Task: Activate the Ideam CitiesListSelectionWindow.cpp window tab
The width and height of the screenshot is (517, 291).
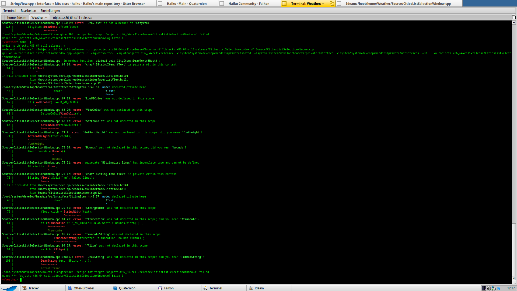Action: tap(398, 4)
